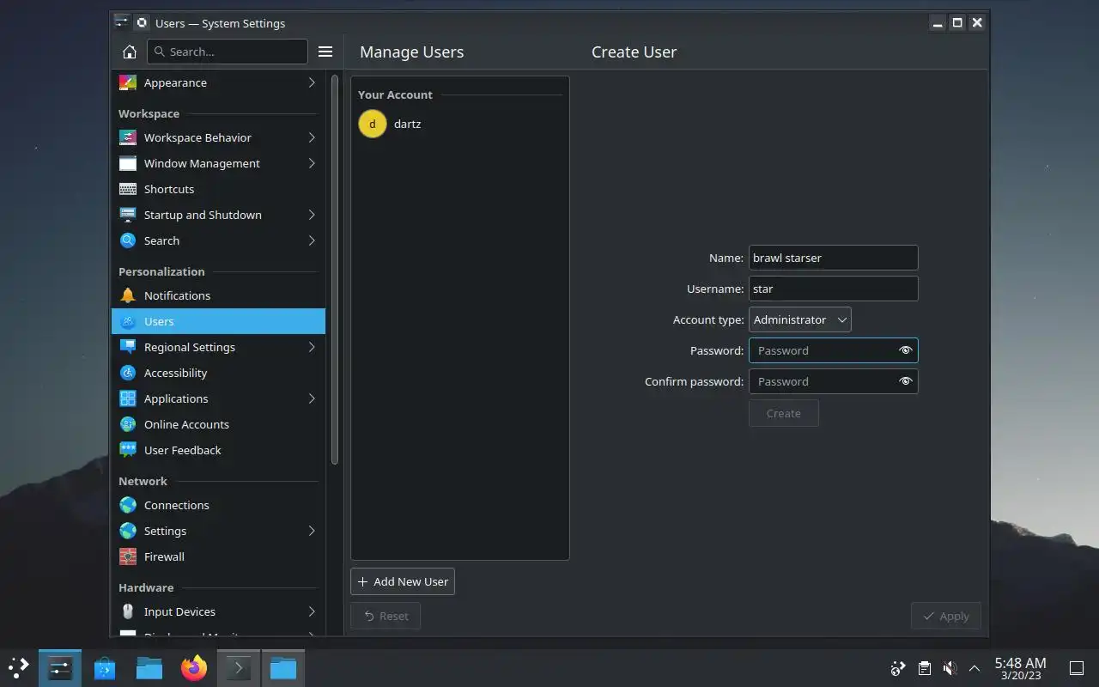Screen dimensions: 1099x687
Task: Open Accessibility settings page
Action: click(x=218, y=373)
